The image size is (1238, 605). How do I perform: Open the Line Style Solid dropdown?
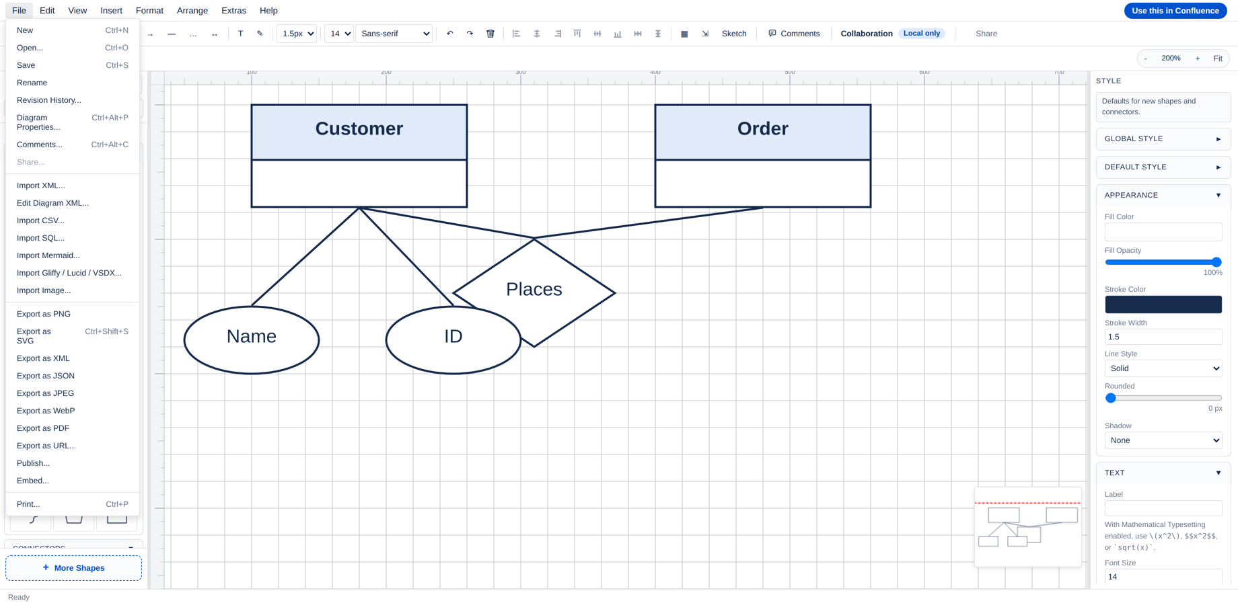coord(1163,368)
